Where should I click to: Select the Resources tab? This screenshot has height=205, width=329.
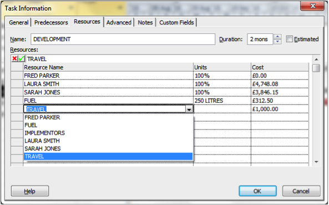coord(87,22)
